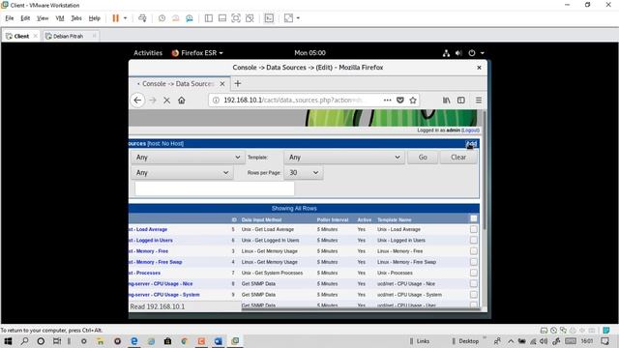The width and height of the screenshot is (619, 348).
Task: Open the VMware VM menu
Action: click(x=60, y=18)
